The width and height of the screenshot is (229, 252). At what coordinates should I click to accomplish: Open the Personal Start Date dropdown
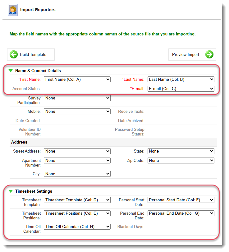[181, 200]
